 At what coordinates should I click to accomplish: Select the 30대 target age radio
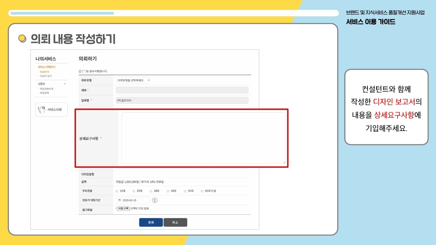click(151, 191)
